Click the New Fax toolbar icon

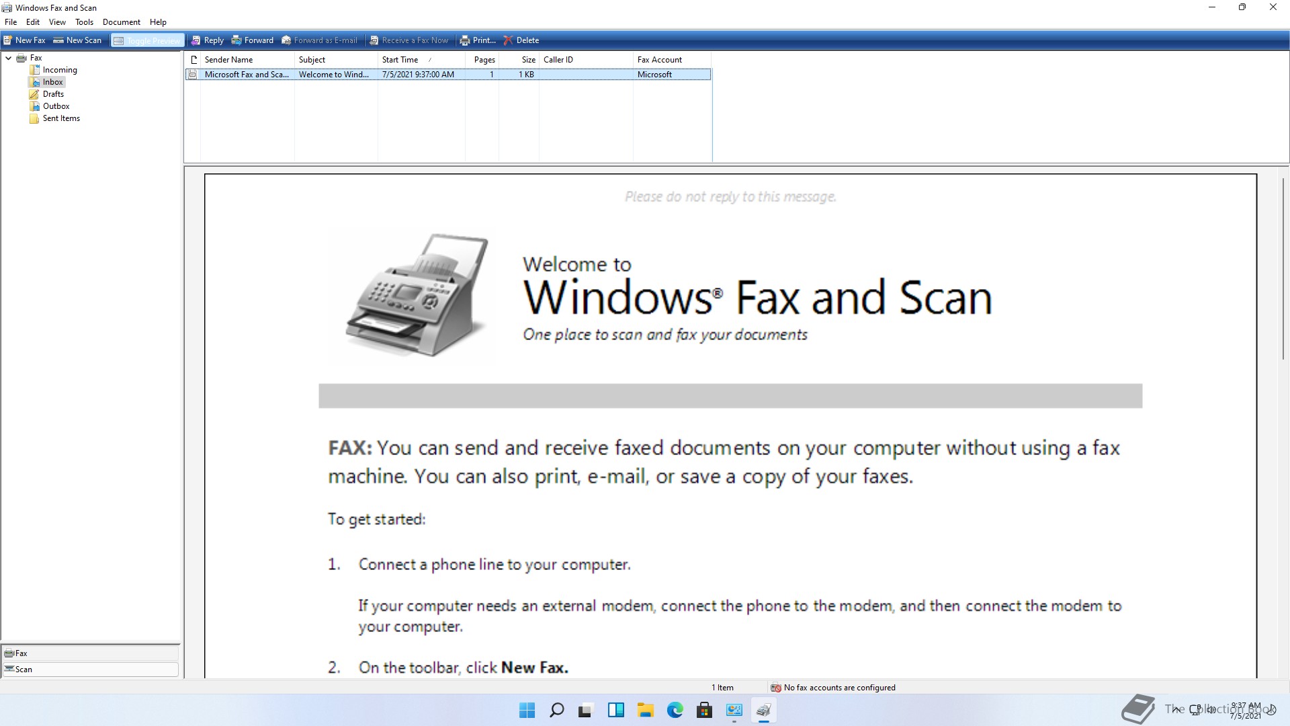7,40
